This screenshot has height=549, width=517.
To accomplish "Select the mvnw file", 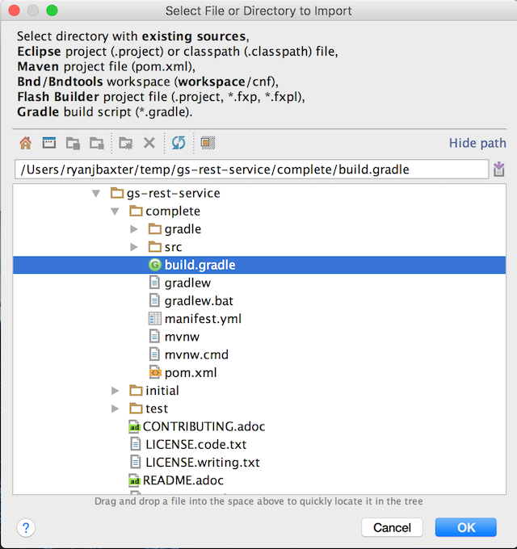I will click(182, 337).
